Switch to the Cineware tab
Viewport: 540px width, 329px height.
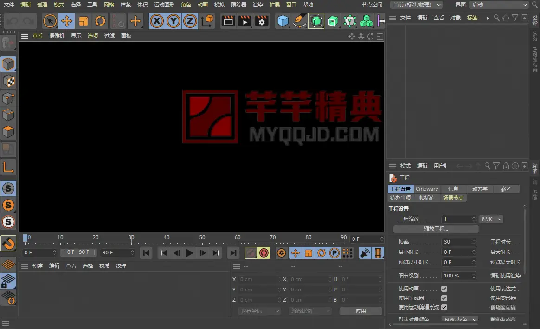427,189
